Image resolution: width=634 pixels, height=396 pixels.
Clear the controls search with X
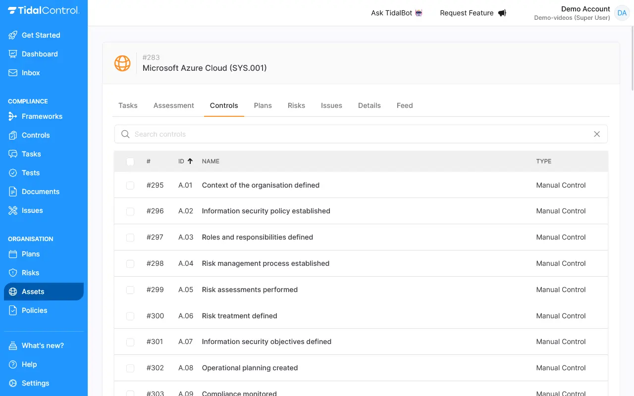(x=597, y=134)
